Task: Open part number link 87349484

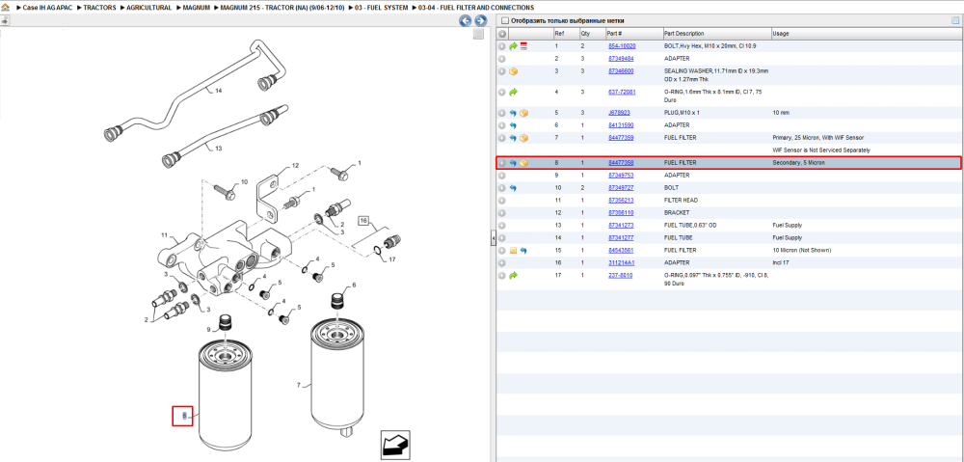Action: (621, 59)
